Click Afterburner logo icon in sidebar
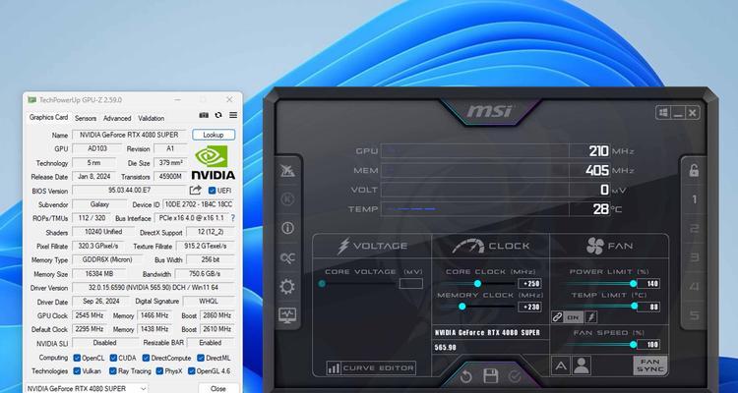This screenshot has height=393, width=738. (x=287, y=171)
